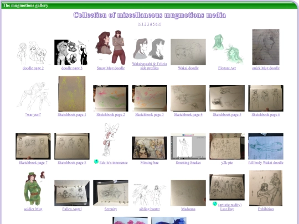View the sibling banter thumbnail

149,194
